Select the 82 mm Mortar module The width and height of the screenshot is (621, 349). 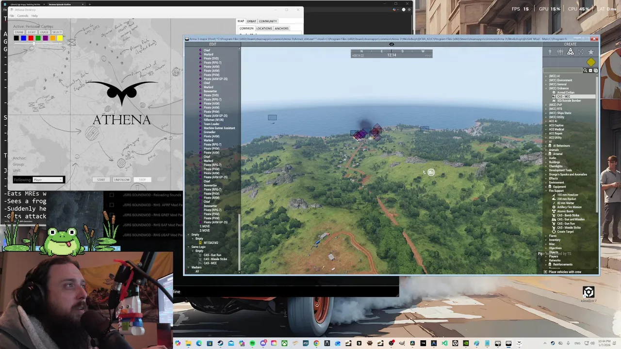pyautogui.click(x=566, y=203)
